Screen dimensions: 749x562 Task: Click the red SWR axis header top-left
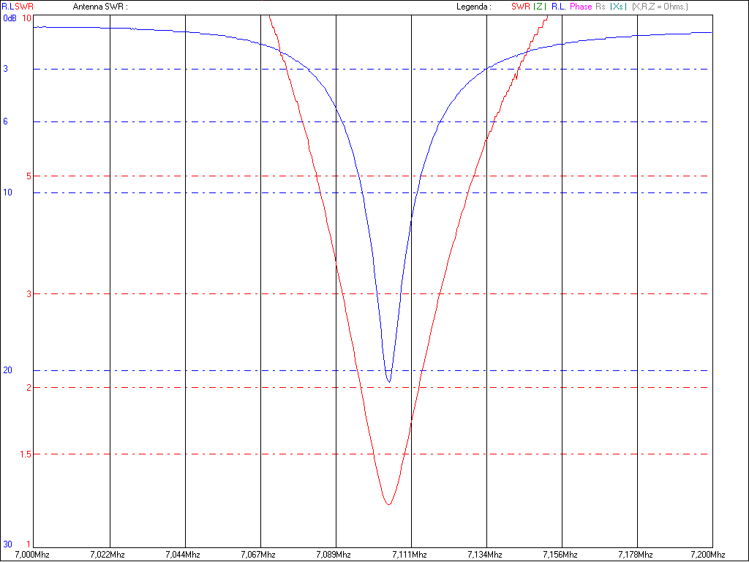pos(25,7)
